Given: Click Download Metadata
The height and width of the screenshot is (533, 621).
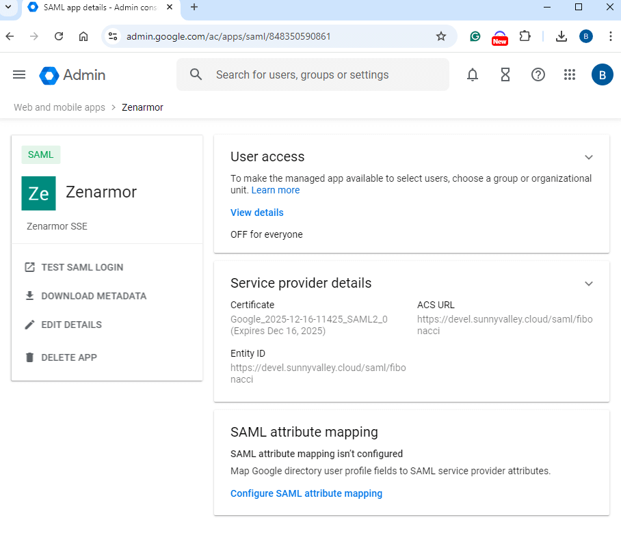Looking at the screenshot, I should 93,296.
